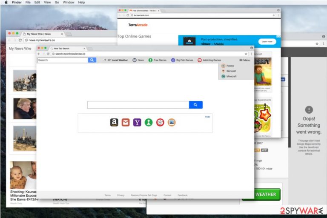The height and width of the screenshot is (218, 327).
Task: Open the Addicting Games toolbar link
Action: click(209, 60)
